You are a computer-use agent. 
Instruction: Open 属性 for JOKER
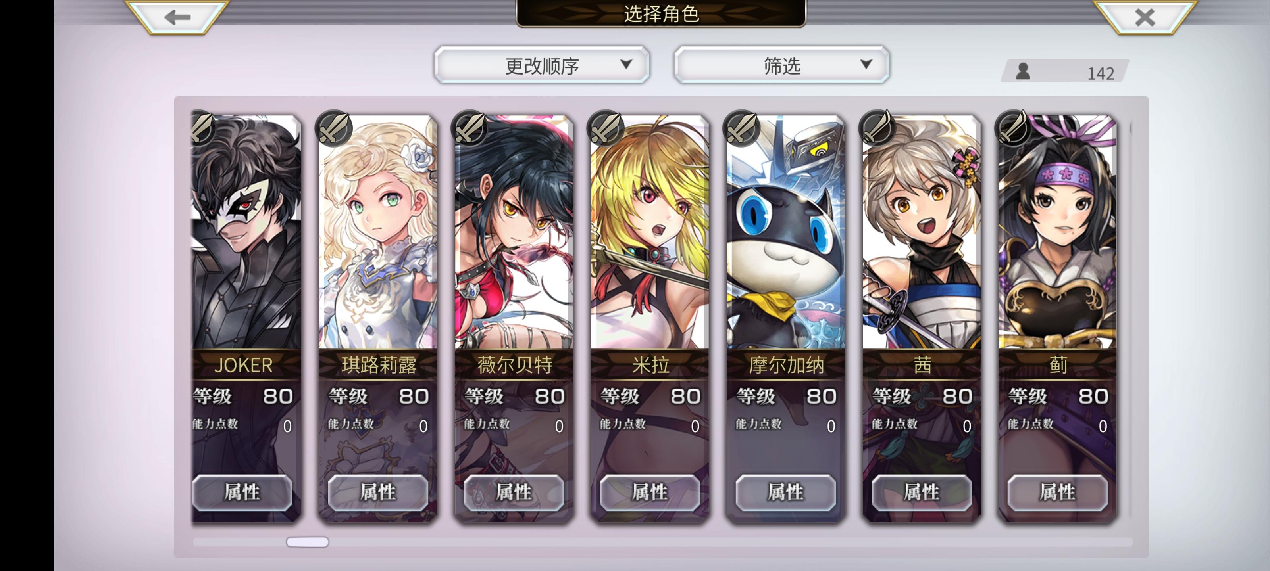coord(242,492)
